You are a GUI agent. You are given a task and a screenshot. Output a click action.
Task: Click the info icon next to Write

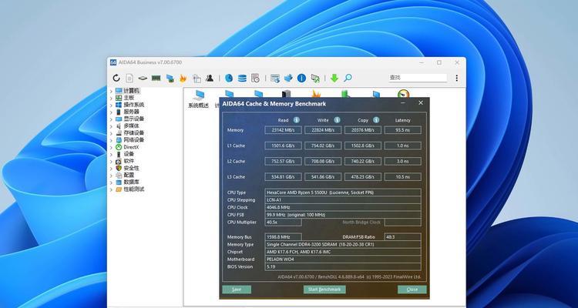(337, 120)
